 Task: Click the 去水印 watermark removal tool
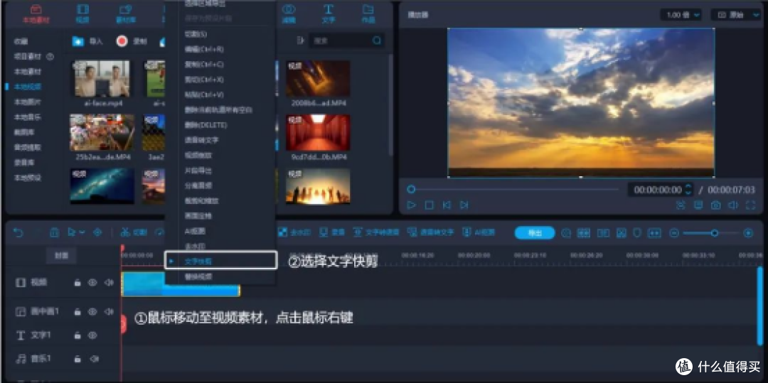(296, 232)
